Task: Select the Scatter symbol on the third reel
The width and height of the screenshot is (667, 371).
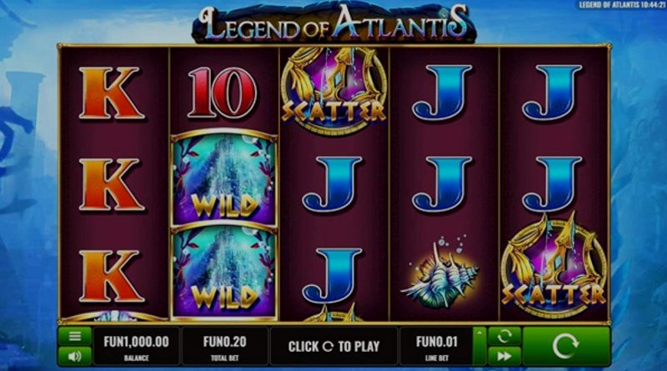Action: pos(333,90)
